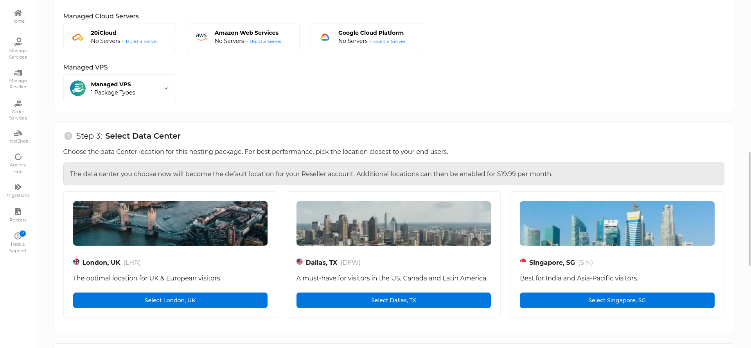Click the page vertical scrollbar
751x348 pixels.
749,209
